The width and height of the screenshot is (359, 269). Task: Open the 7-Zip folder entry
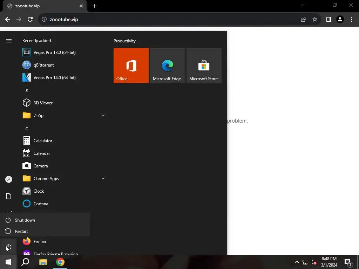point(64,115)
